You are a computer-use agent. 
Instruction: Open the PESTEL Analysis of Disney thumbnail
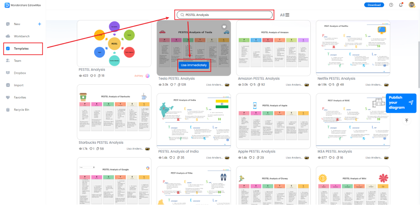[273, 185]
